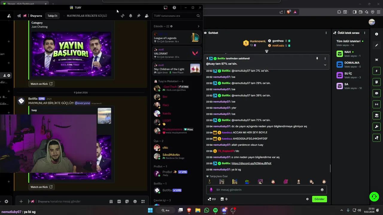Viewport: 383px width, 215px height.
Task: Search in TUAY sunucusunu ara field
Action: coord(177,16)
